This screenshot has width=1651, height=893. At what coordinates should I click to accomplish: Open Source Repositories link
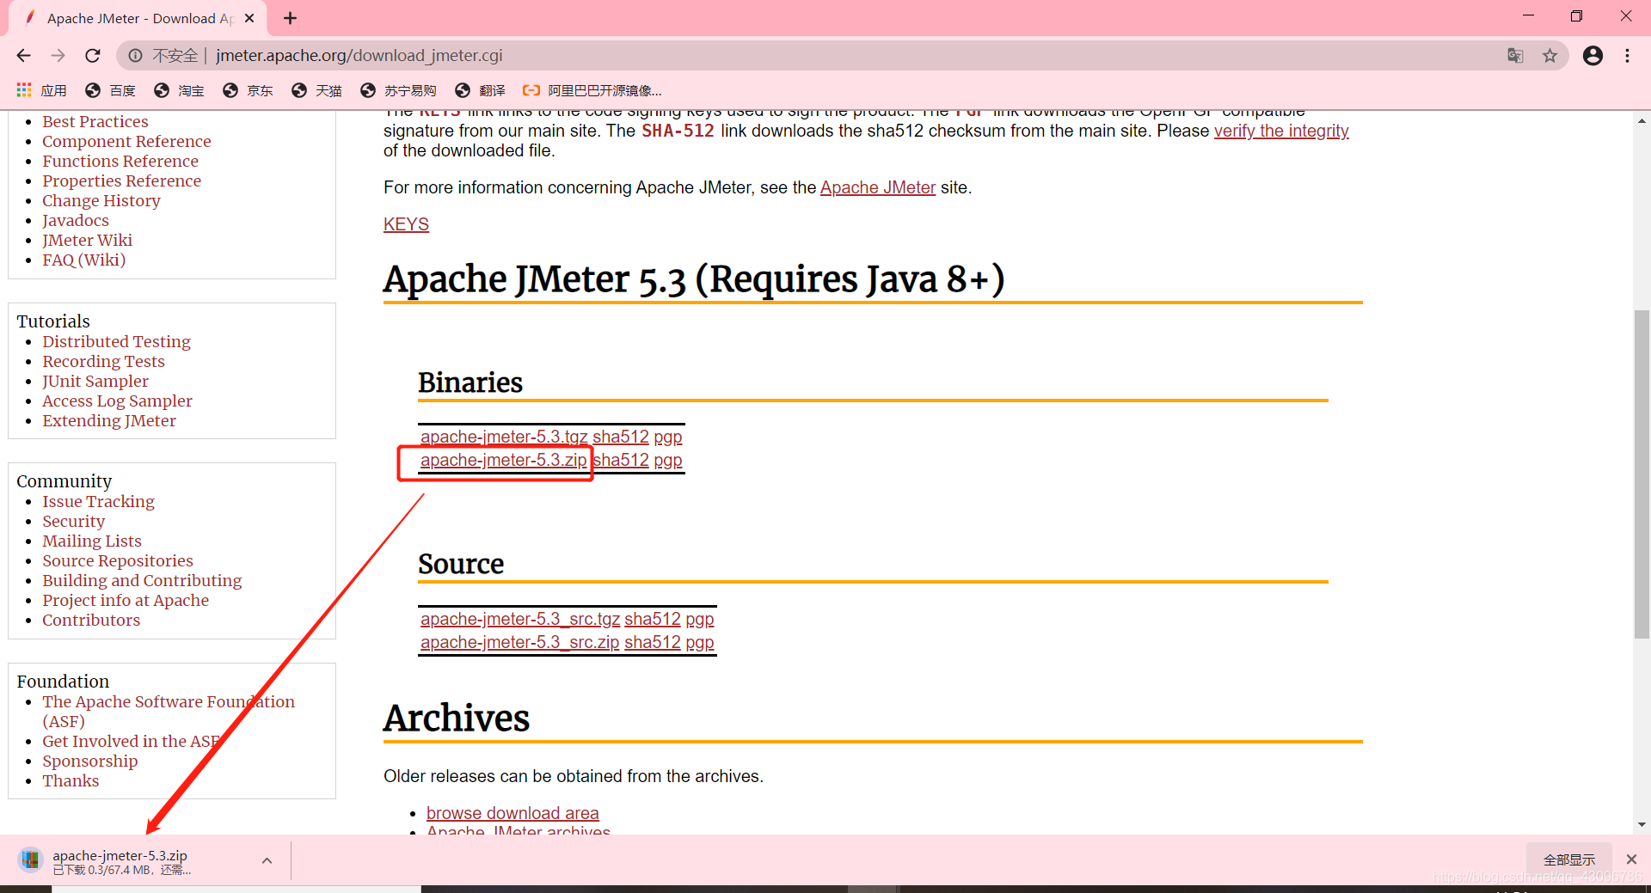[x=118, y=560]
